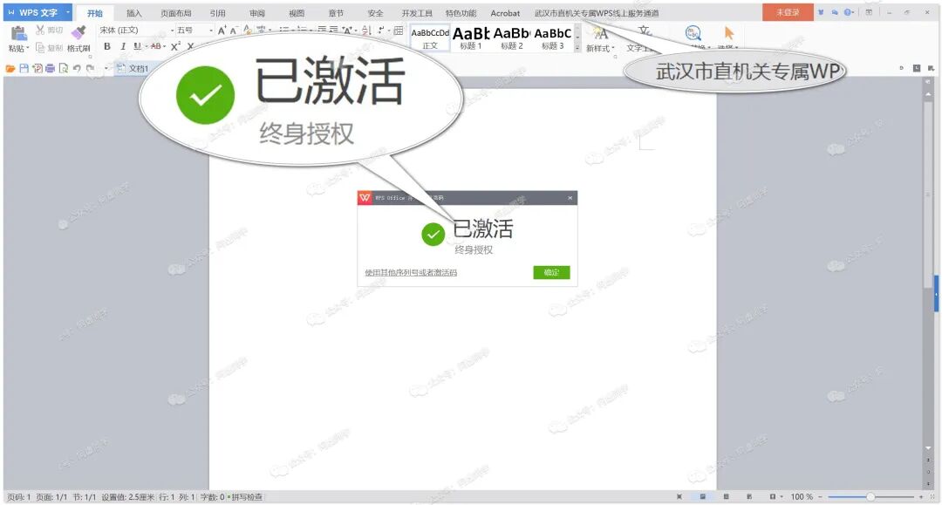
Task: Open 武汉市直机关专属WPS线上服务通道 tab
Action: 597,12
